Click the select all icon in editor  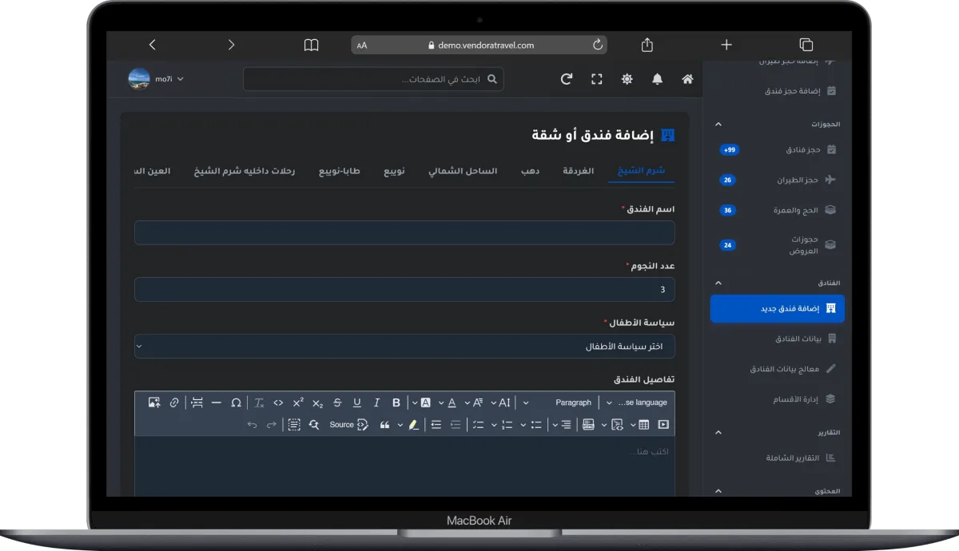[x=294, y=425]
